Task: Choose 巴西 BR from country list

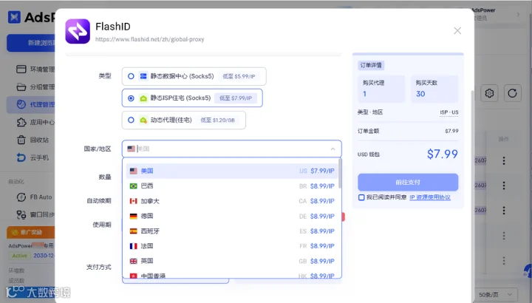Action: point(232,186)
